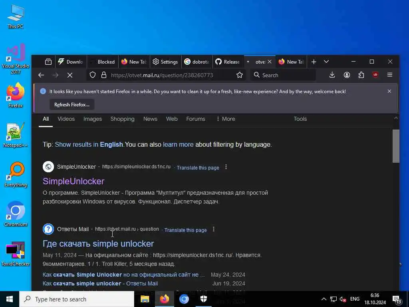This screenshot has width=409, height=307.
Task: Open the Chromium desktop shortcut
Action: pos(16,214)
